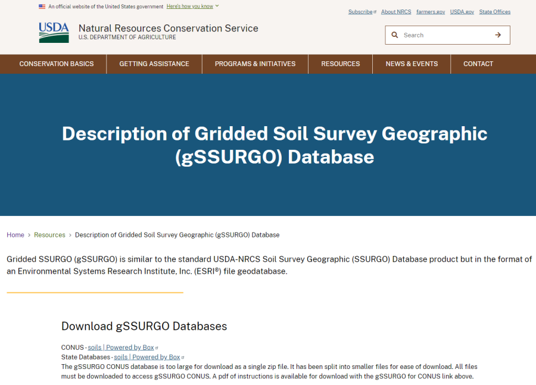Click the search magnifier icon
Screen dimensions: 536x385
(394, 35)
